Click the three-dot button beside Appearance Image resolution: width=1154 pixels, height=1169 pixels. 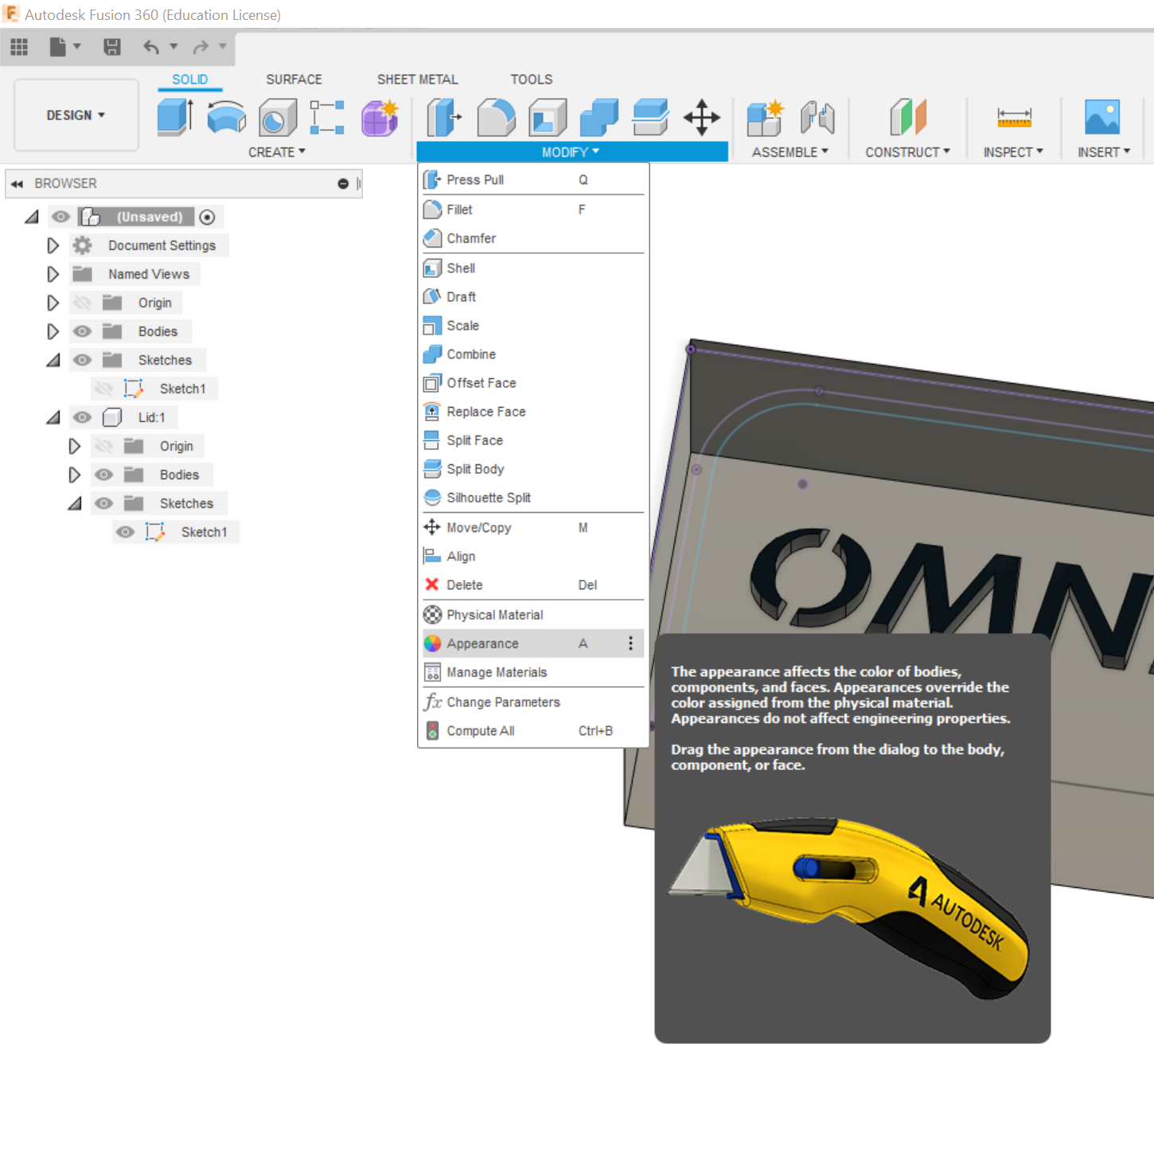pyautogui.click(x=630, y=643)
